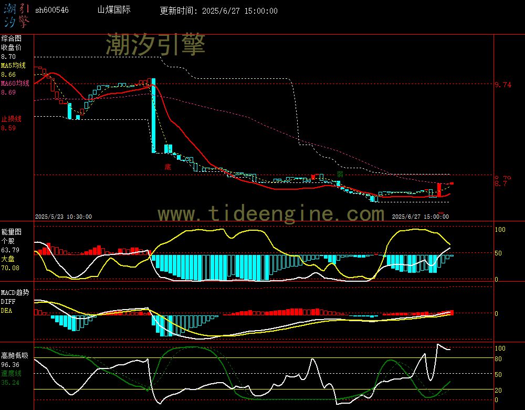This screenshot has width=525, height=410.
Task: Click the green 速度线 legend label
Action: [x=12, y=373]
